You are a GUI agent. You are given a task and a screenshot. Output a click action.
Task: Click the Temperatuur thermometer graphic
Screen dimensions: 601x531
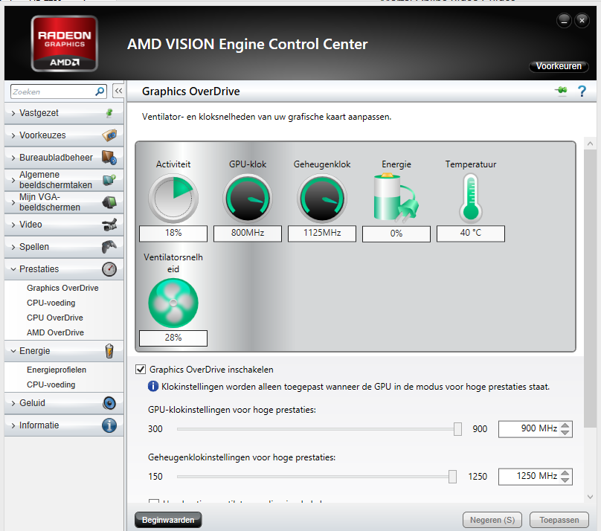pyautogui.click(x=471, y=199)
